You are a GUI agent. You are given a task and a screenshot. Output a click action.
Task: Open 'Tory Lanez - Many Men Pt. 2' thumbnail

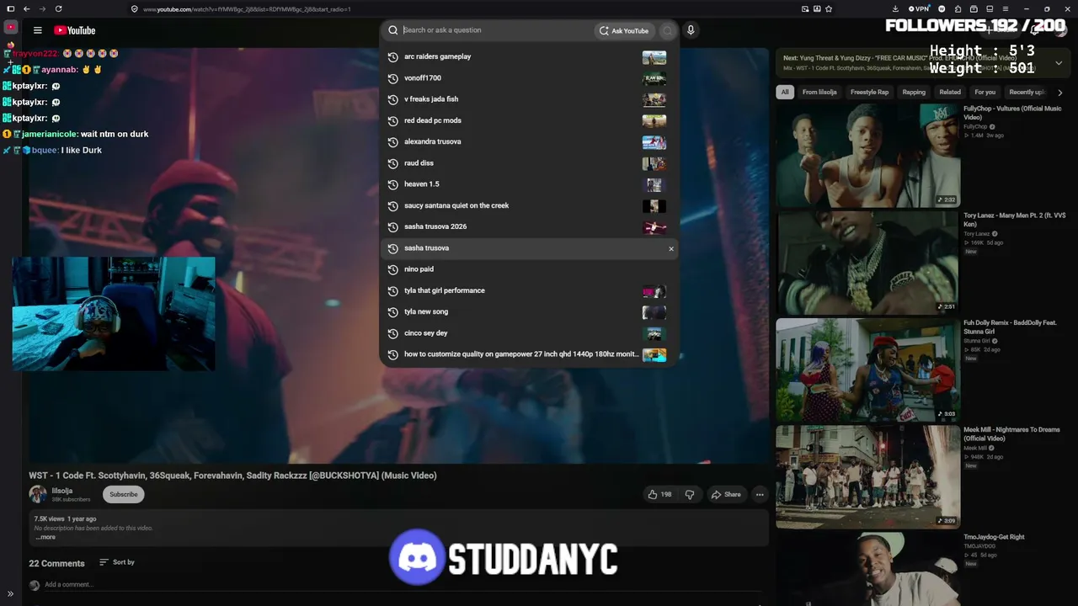click(x=867, y=263)
